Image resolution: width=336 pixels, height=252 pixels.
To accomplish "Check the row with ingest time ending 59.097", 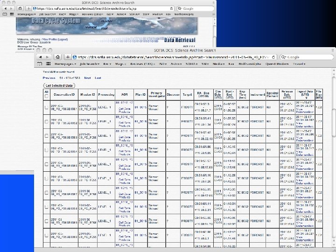I will tap(47, 235).
